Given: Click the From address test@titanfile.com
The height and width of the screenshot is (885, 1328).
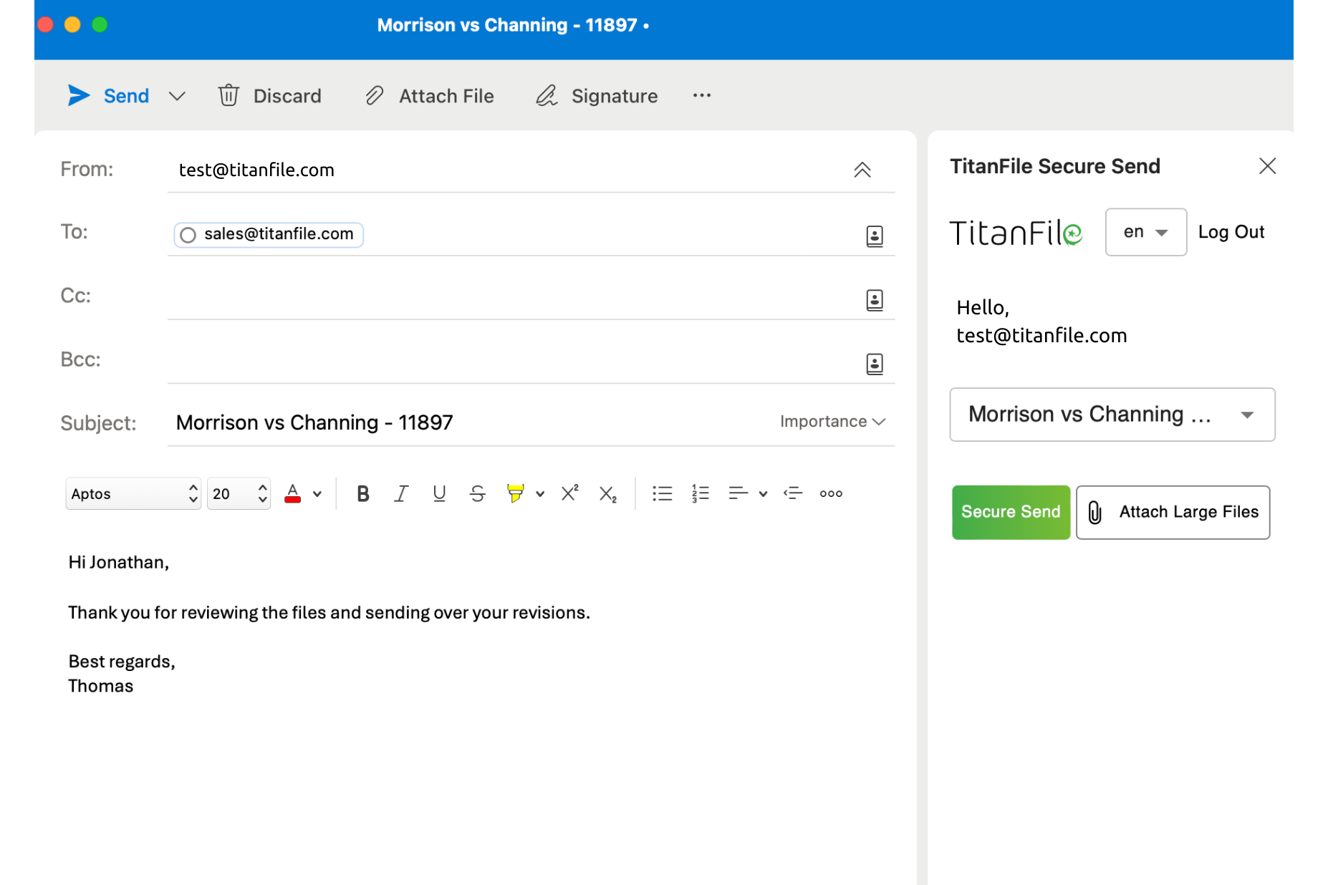Looking at the screenshot, I should point(256,170).
